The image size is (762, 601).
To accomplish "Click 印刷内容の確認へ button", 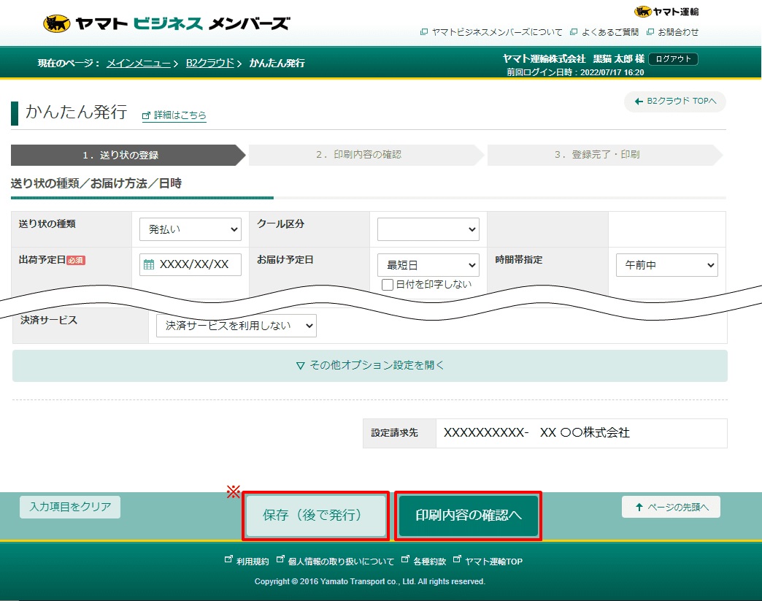I will (x=469, y=516).
